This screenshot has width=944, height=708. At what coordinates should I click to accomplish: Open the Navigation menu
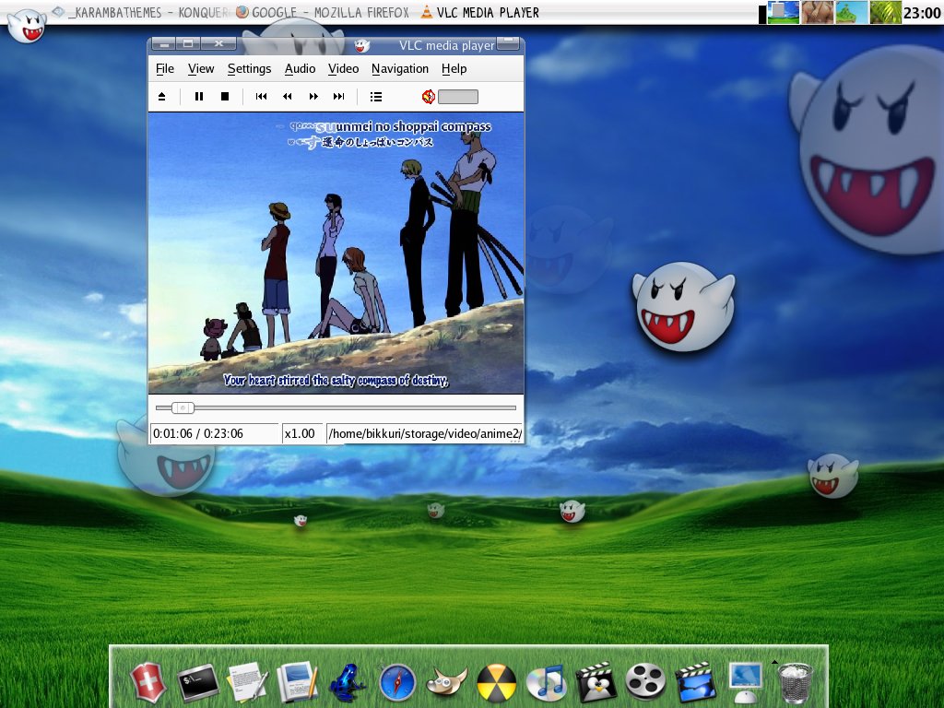(400, 68)
